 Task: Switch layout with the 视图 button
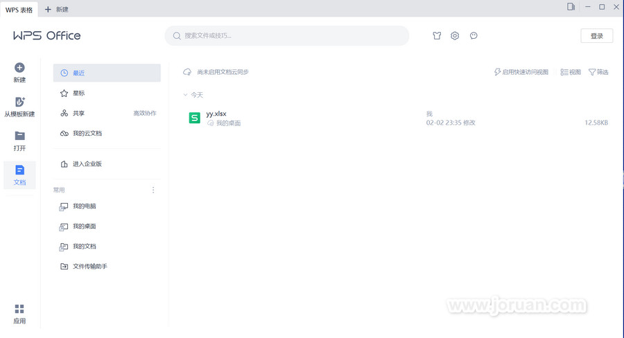coord(571,72)
